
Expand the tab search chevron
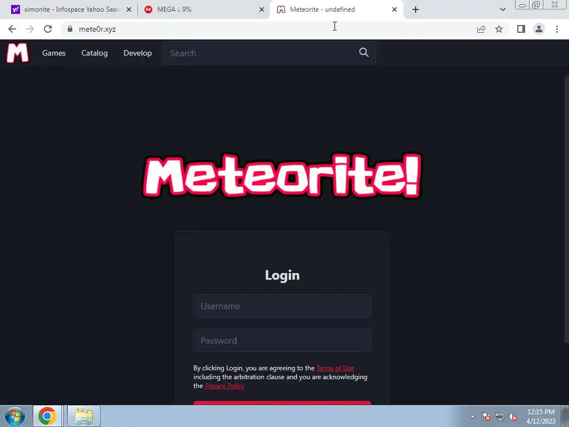(502, 9)
